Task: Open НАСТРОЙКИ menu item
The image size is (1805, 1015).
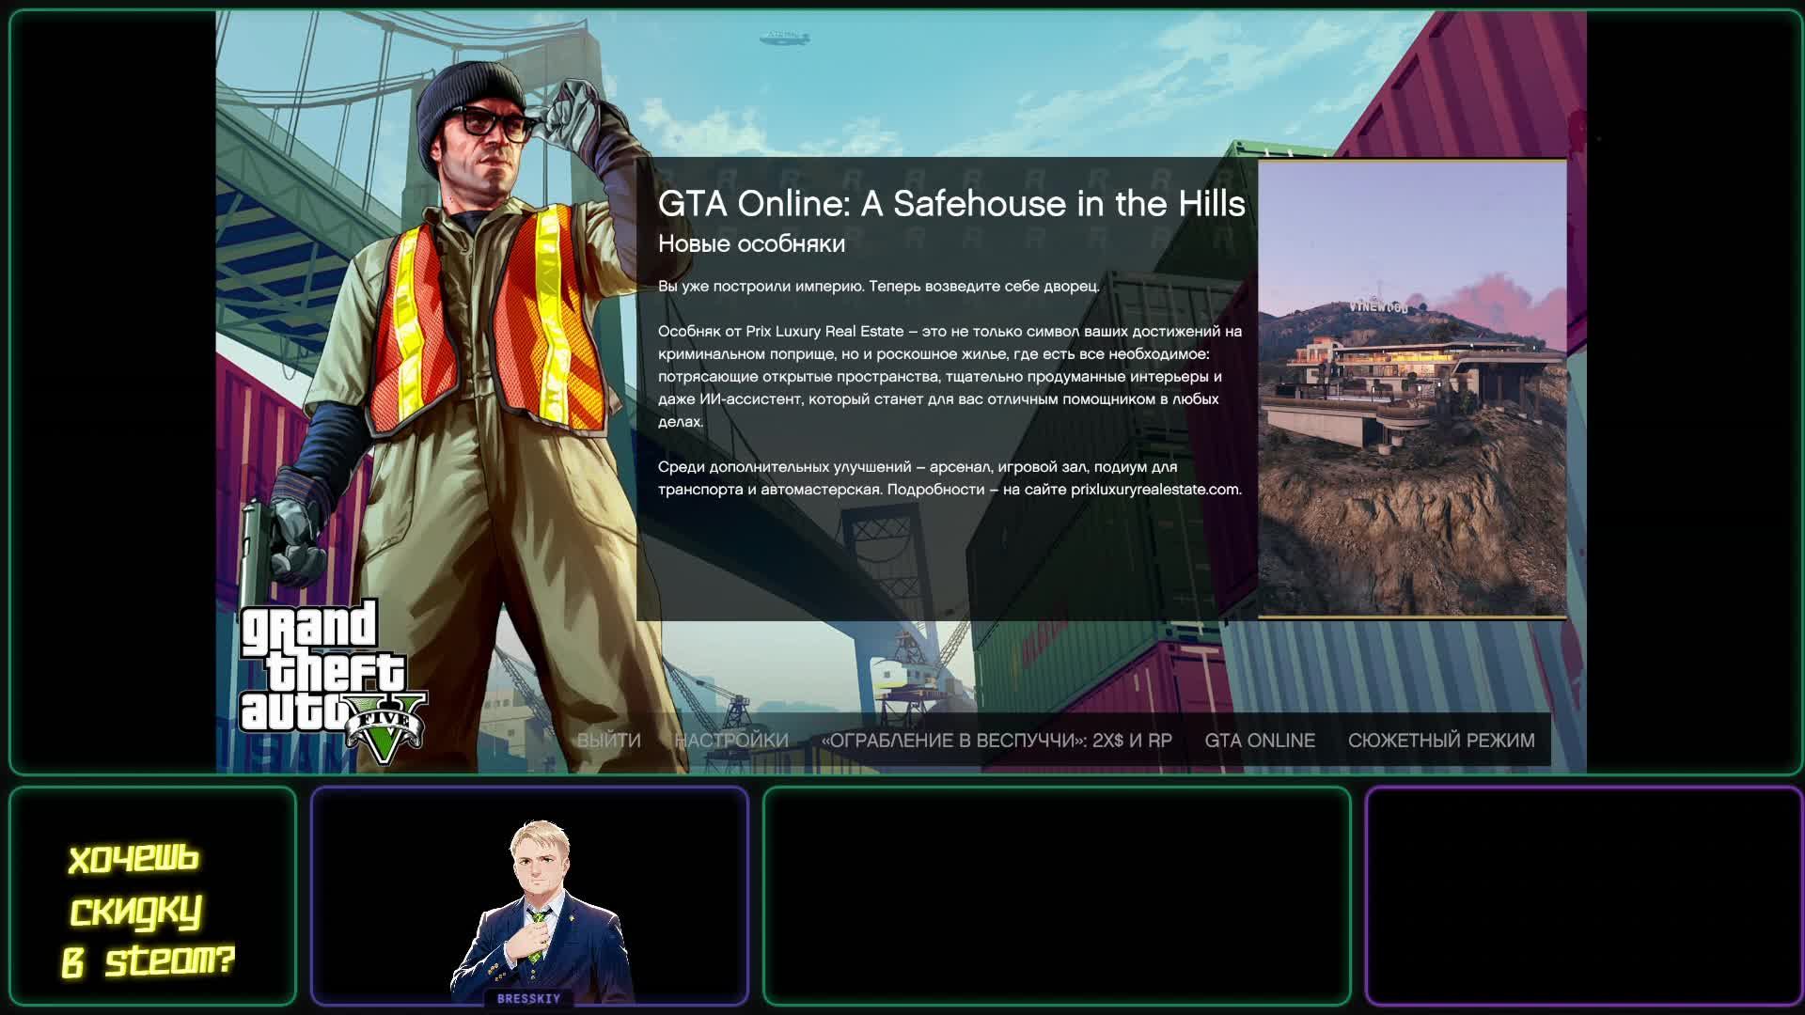Action: coord(731,741)
